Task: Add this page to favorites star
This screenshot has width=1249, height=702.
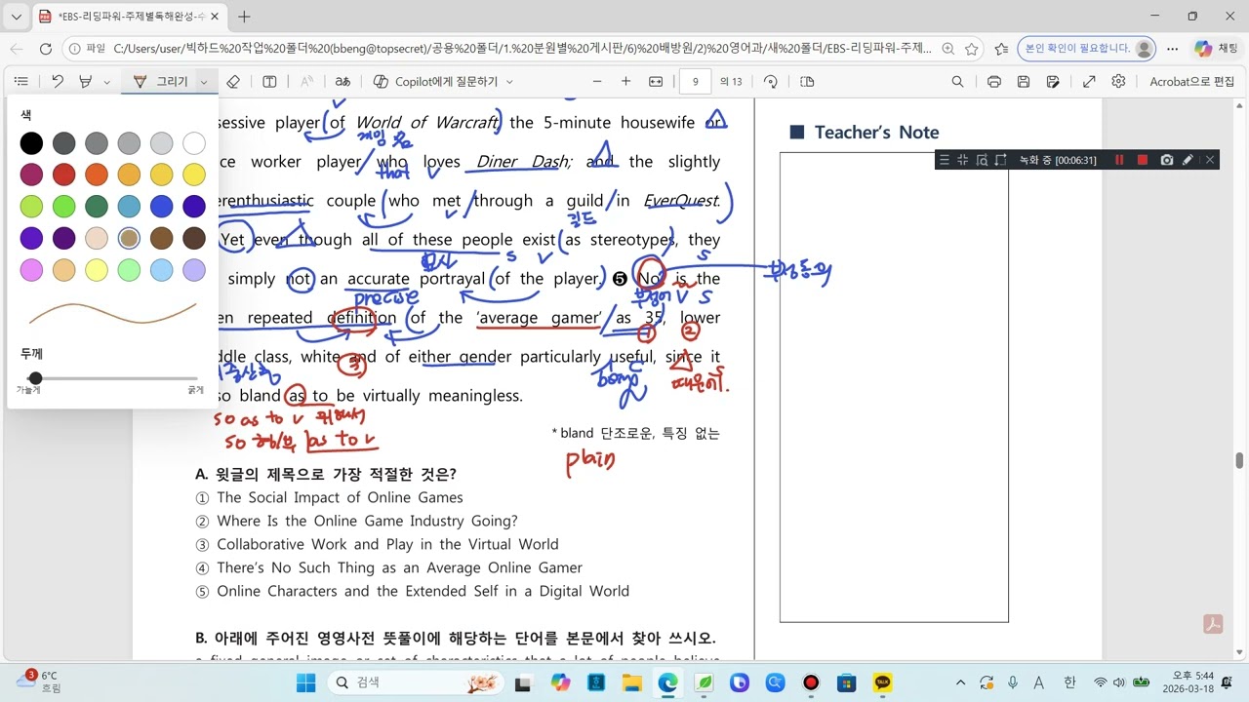Action: pos(971,49)
